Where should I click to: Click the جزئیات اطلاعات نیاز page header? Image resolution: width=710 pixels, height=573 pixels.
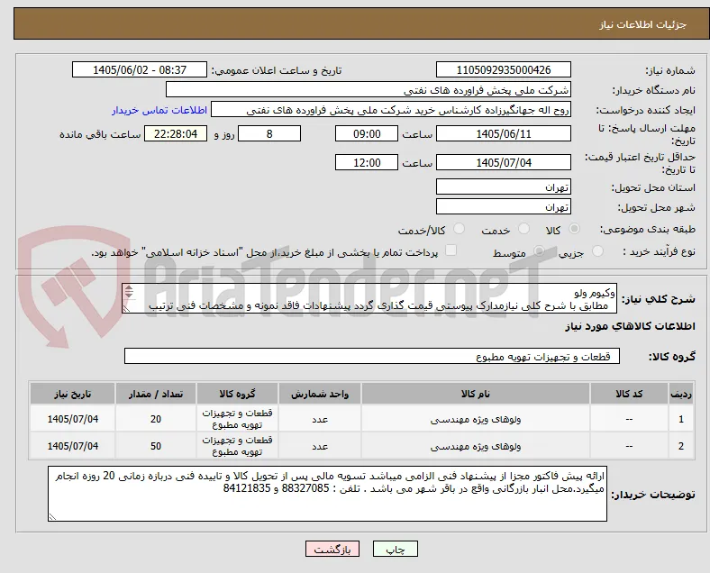[643, 24]
